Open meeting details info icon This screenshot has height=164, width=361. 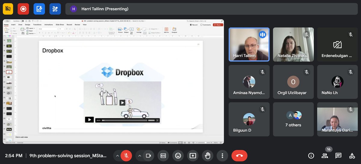(311, 156)
